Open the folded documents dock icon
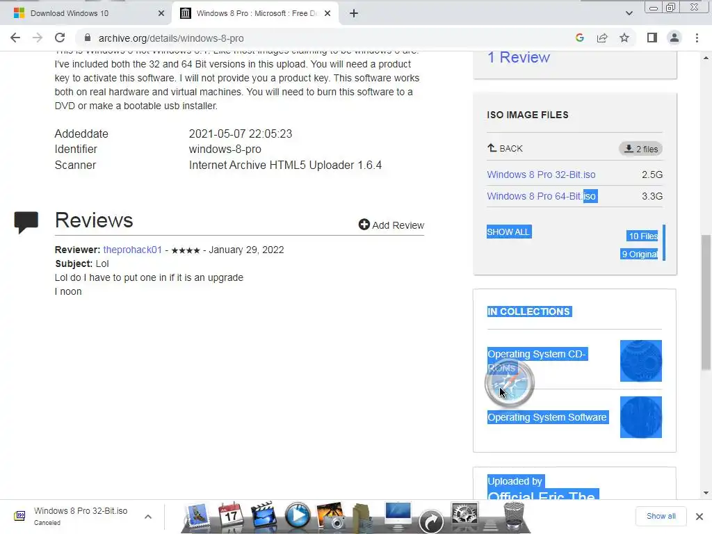The width and height of the screenshot is (712, 534). (x=362, y=517)
